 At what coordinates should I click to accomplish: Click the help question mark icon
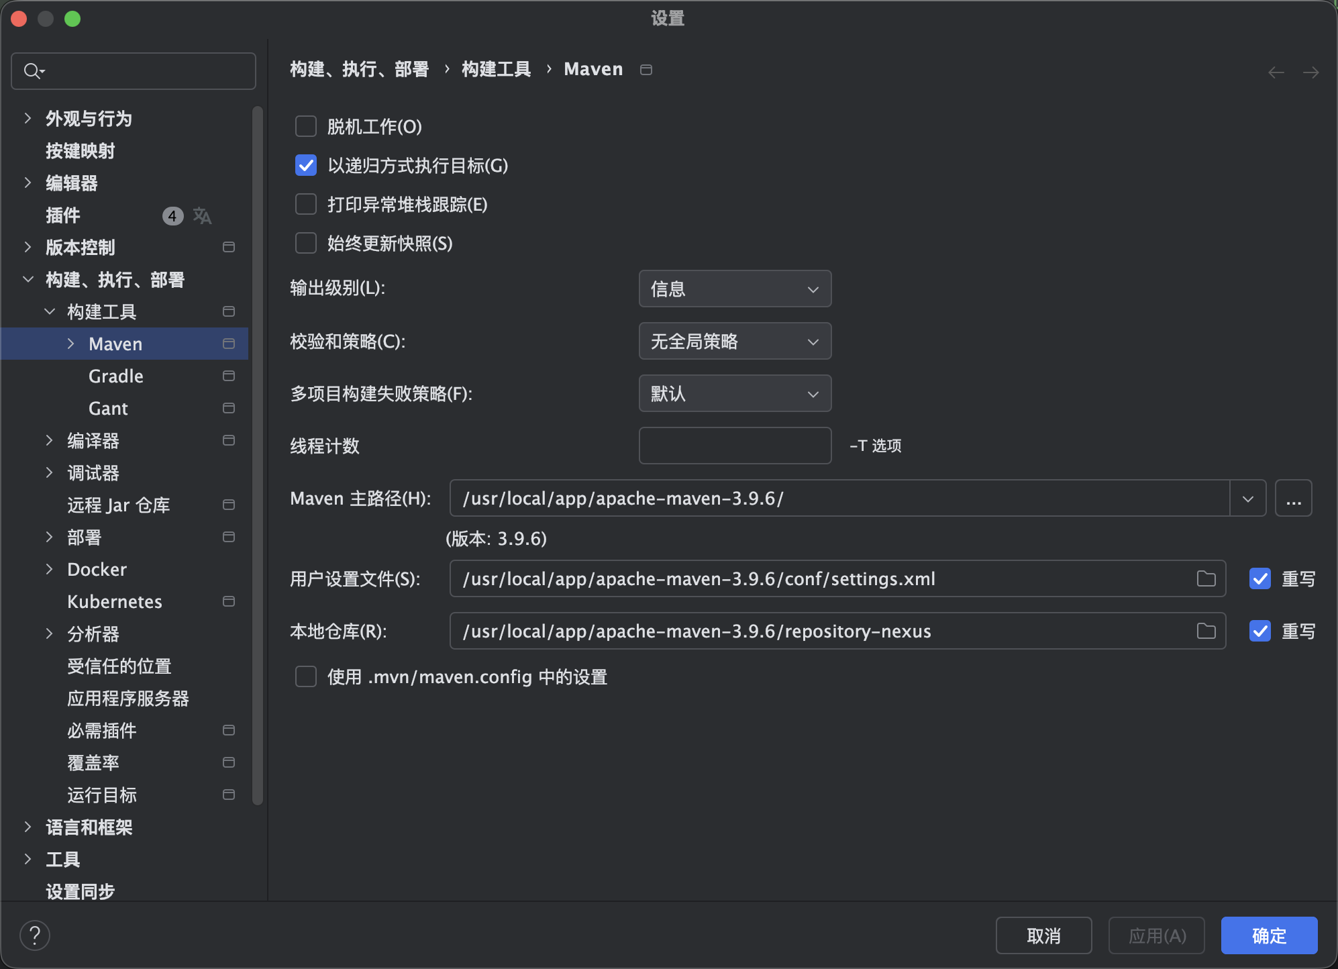35,934
